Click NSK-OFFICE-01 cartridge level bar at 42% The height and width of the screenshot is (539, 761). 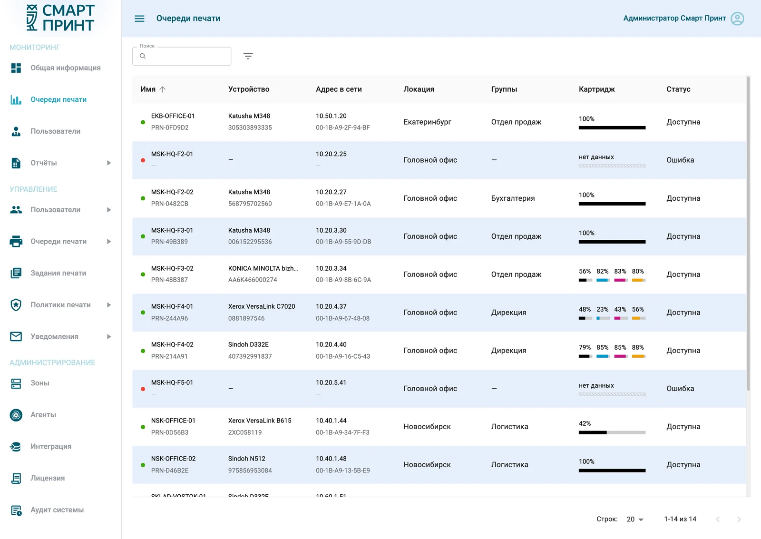(x=612, y=432)
